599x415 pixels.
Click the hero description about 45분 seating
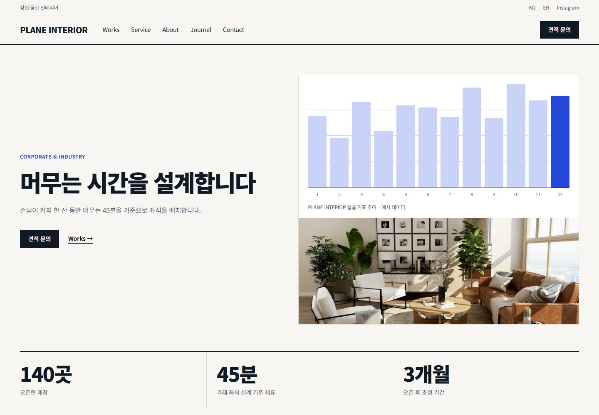[110, 210]
